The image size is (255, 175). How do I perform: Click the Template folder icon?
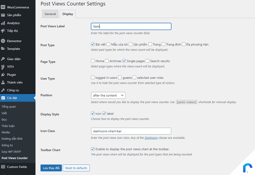coord(3,49)
